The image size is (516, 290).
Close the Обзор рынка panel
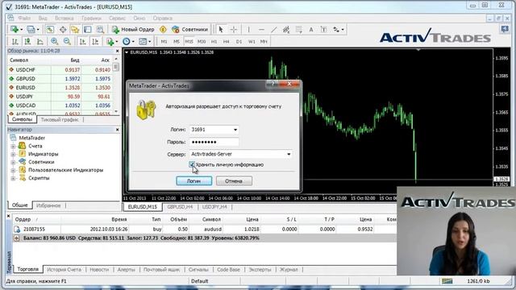point(118,51)
